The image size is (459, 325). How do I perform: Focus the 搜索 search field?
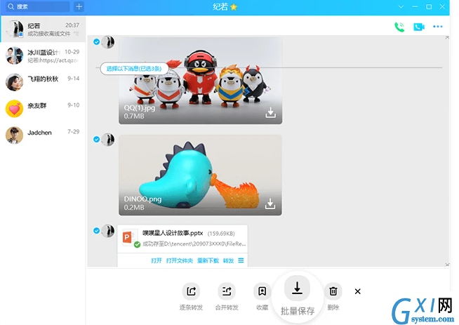click(37, 6)
